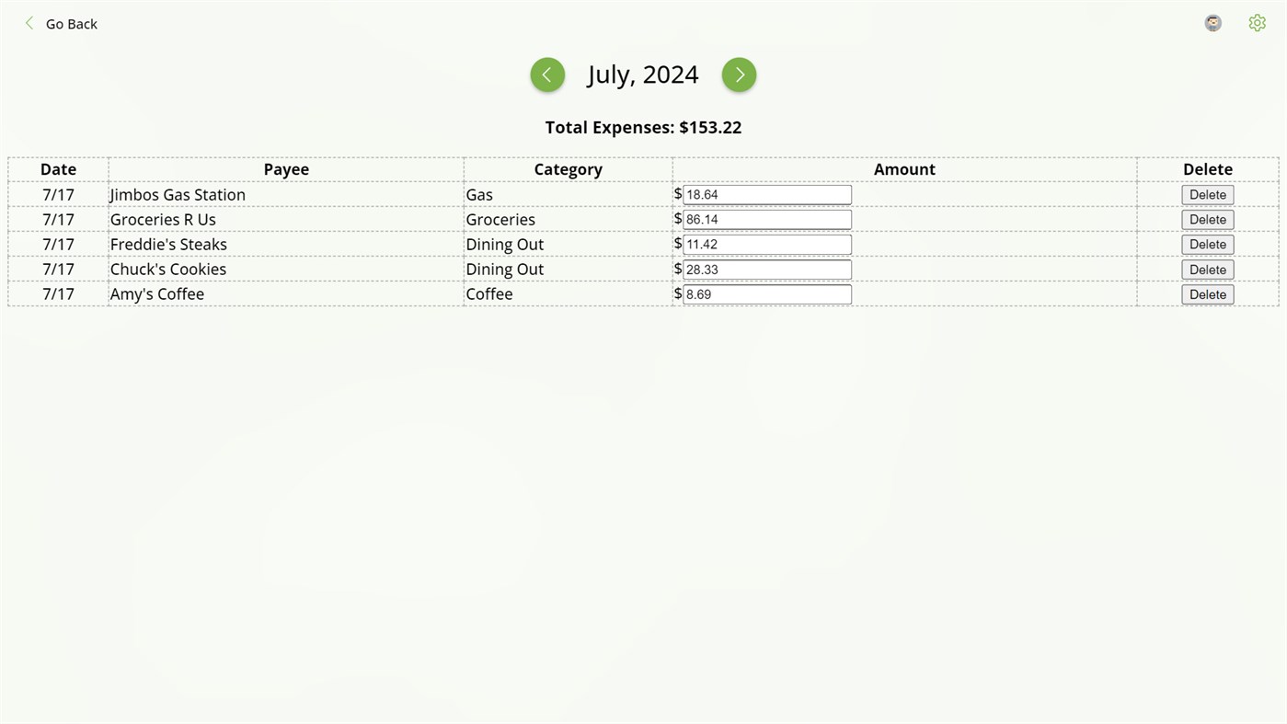Advance to the next month with right arrow

coord(739,75)
